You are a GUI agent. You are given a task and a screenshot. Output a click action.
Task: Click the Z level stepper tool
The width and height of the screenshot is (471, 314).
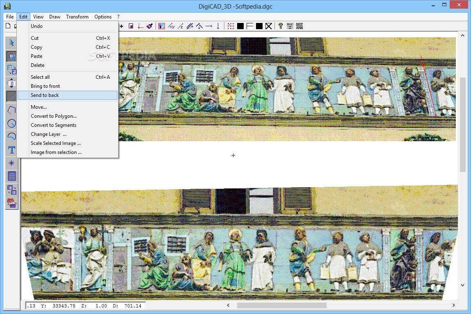(x=12, y=83)
